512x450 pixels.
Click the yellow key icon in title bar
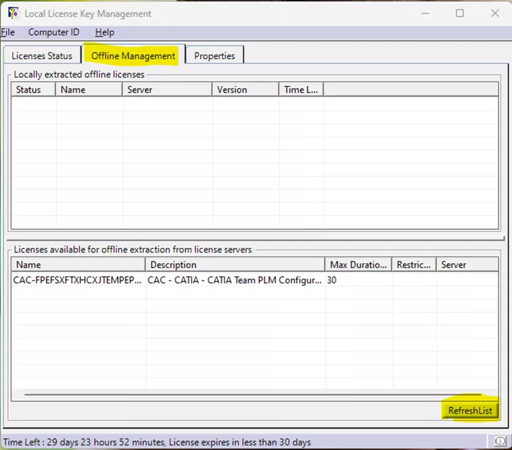[x=14, y=12]
